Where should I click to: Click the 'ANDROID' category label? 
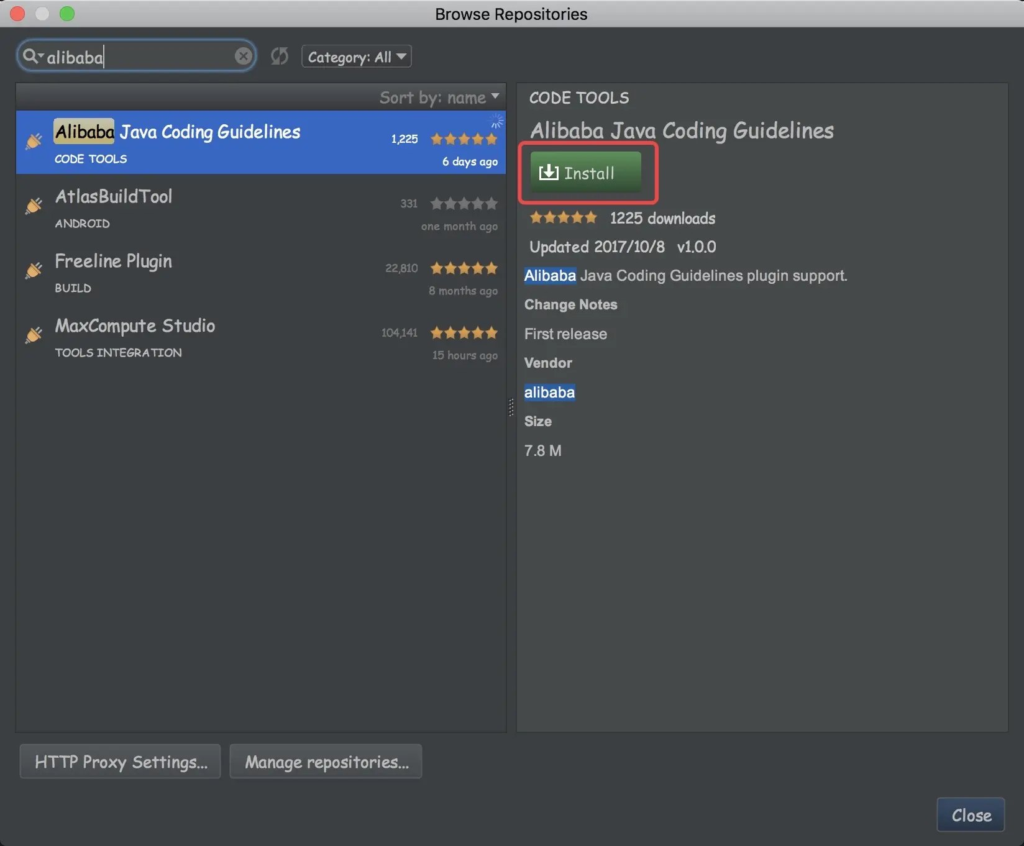tap(82, 224)
